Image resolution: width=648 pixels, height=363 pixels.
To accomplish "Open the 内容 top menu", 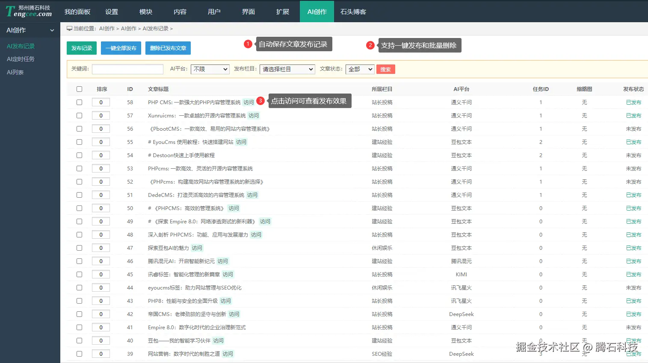I will [x=180, y=12].
